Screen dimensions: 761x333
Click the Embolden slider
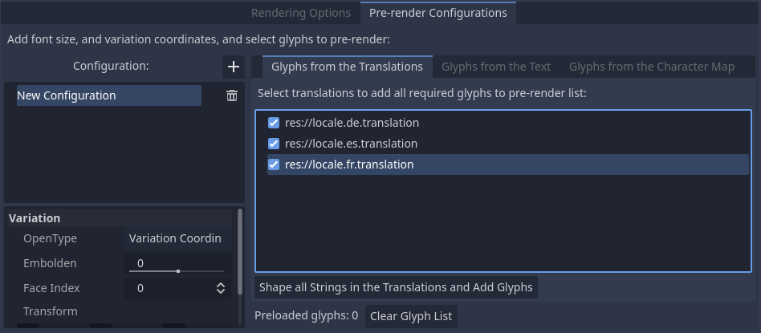point(177,271)
